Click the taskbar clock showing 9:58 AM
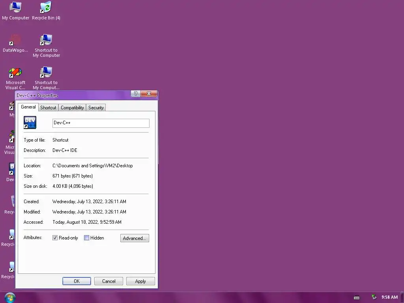The height and width of the screenshot is (303, 404). (x=389, y=297)
